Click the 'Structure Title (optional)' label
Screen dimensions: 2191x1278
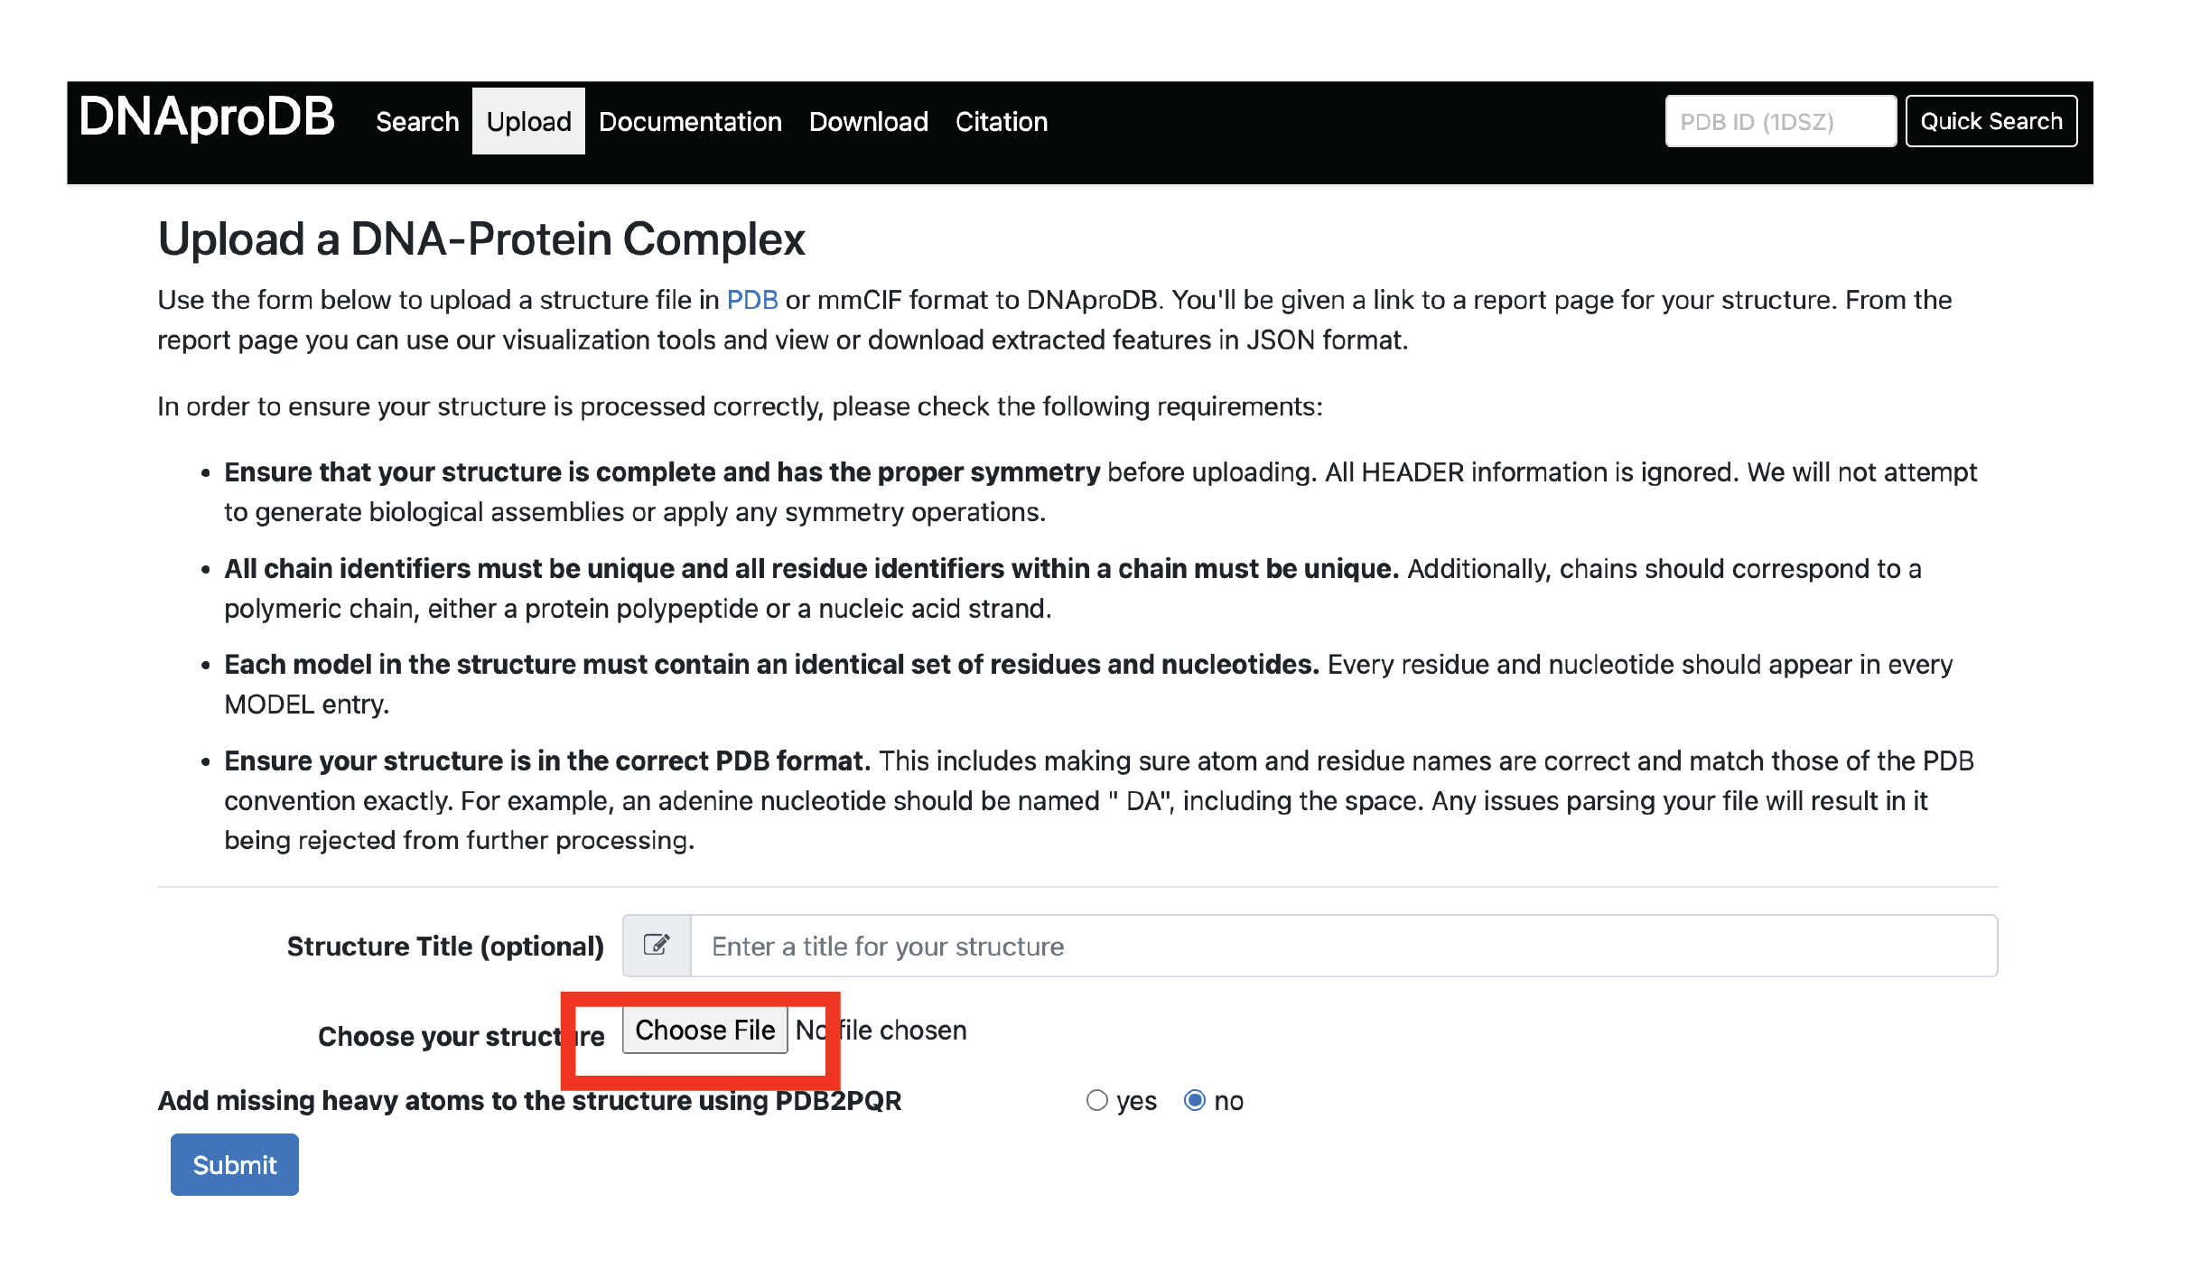445,946
